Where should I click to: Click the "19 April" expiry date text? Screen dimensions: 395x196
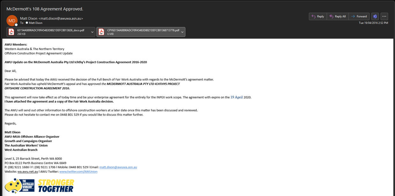click(x=237, y=97)
